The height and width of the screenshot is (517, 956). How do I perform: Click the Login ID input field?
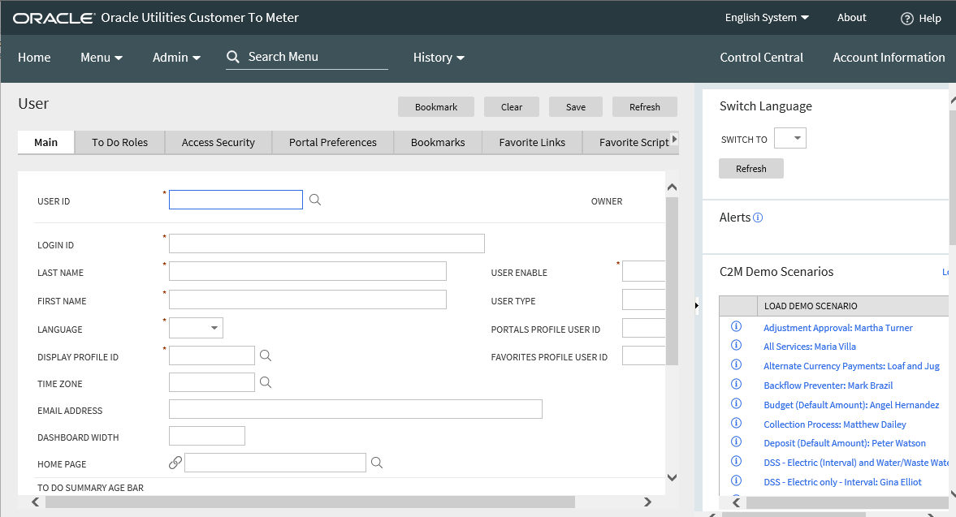327,243
